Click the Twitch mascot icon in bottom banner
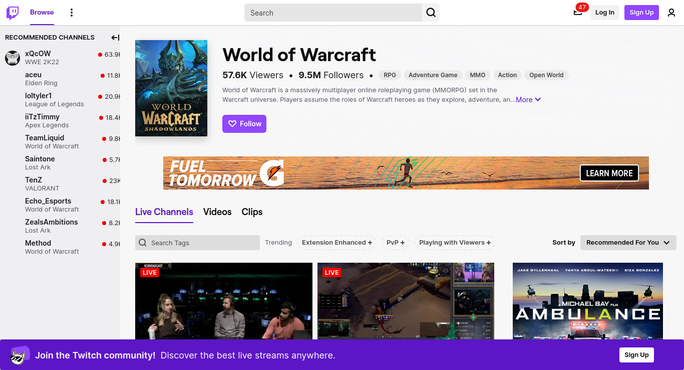 click(x=20, y=355)
